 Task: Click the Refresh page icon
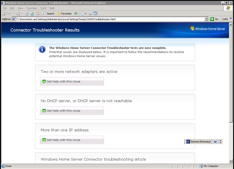[x=32, y=14]
